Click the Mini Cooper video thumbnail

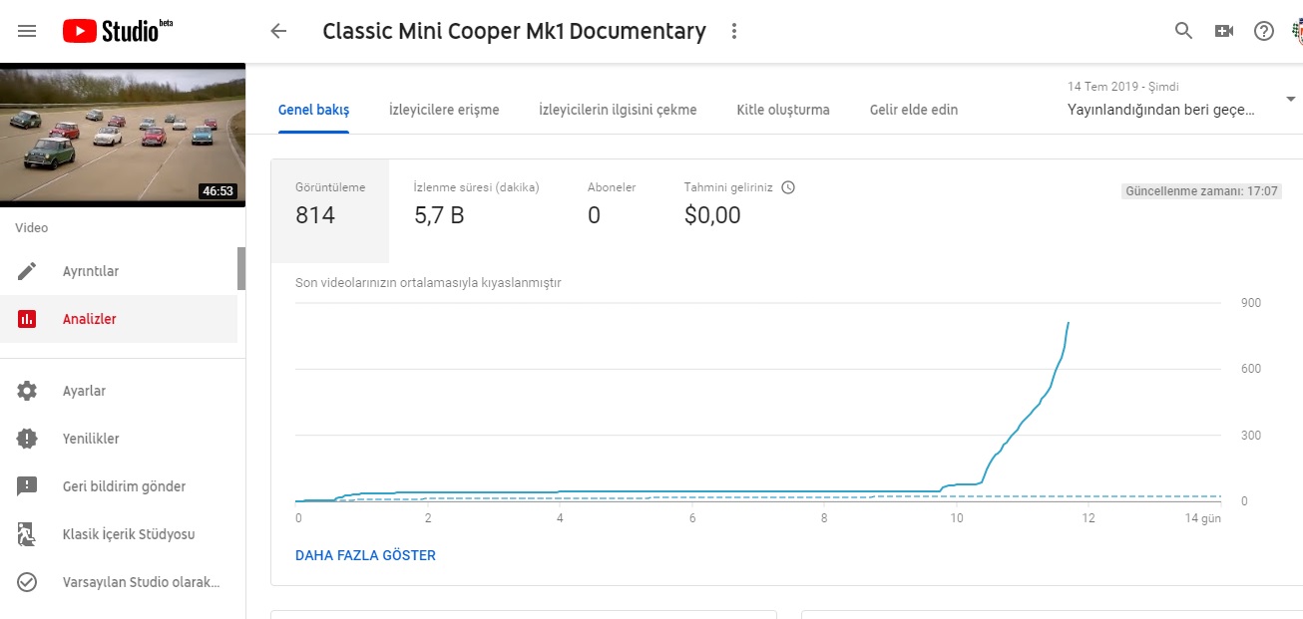point(123,135)
